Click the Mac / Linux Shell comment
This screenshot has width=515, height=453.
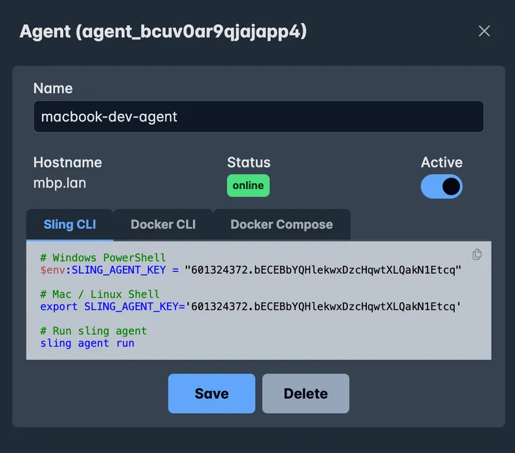coord(100,294)
